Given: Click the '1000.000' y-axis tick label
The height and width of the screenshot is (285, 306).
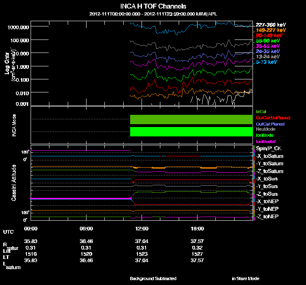Looking at the screenshot, I should 18,27.
